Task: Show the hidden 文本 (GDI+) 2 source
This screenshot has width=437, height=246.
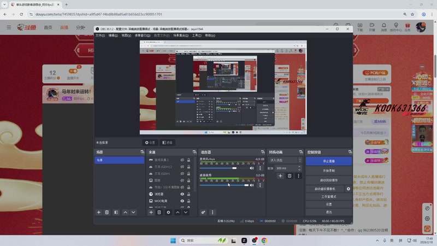Action: [x=182, y=167]
